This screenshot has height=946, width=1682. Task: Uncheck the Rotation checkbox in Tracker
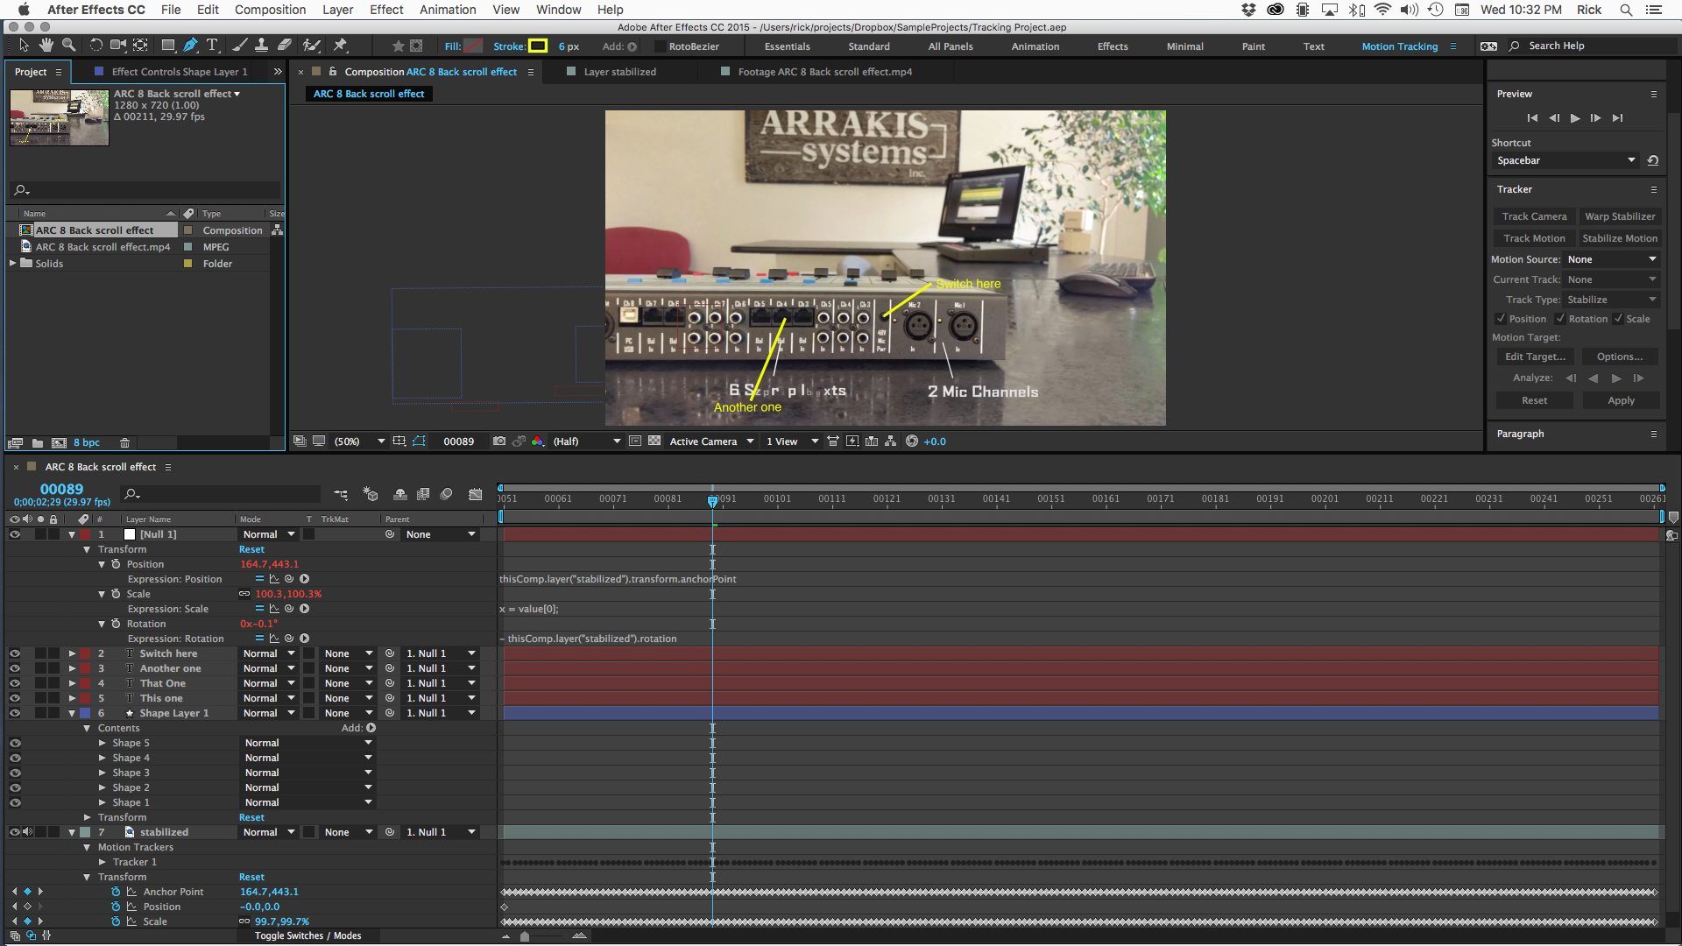(1560, 319)
